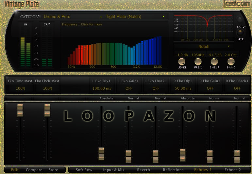Click the EQ notch curve graph
252x174 pixels.
pyautogui.click(x=204, y=27)
